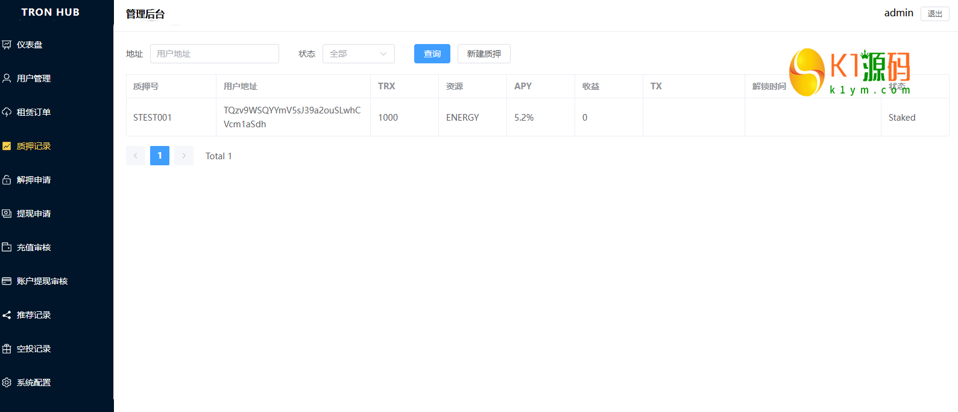958x412 pixels.
Task: Click the TX column header
Action: tap(694, 86)
